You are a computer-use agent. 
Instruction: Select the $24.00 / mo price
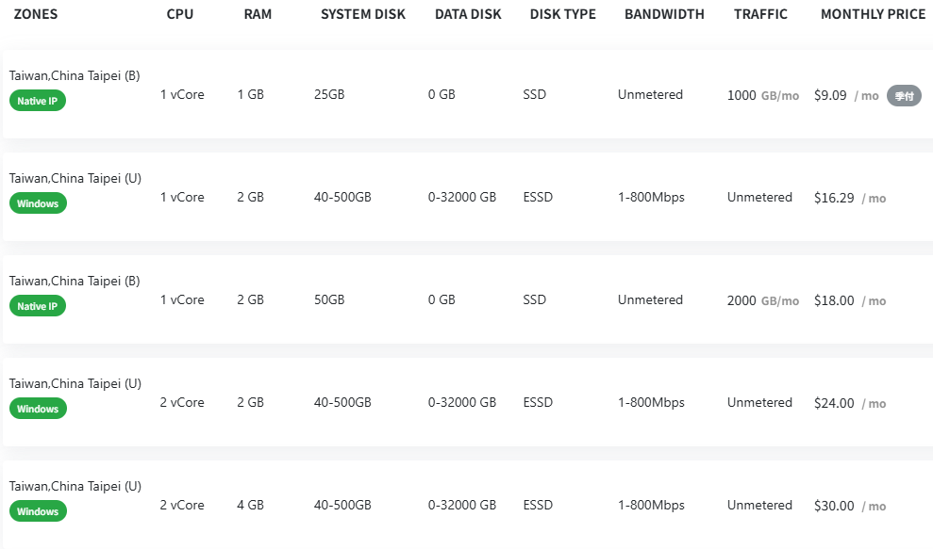[850, 403]
